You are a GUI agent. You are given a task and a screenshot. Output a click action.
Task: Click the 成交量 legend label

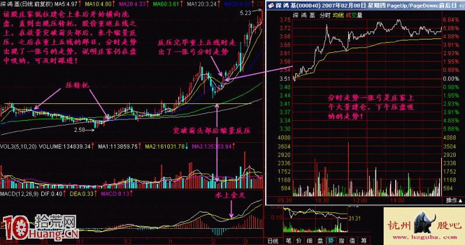[x=354, y=15]
